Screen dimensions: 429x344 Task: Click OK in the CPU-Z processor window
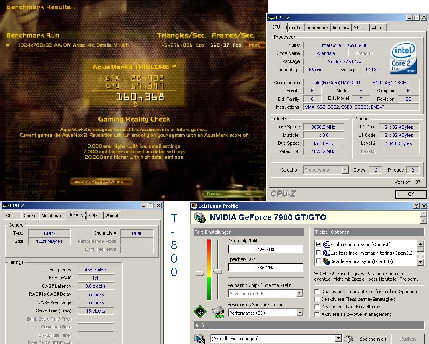pos(411,194)
